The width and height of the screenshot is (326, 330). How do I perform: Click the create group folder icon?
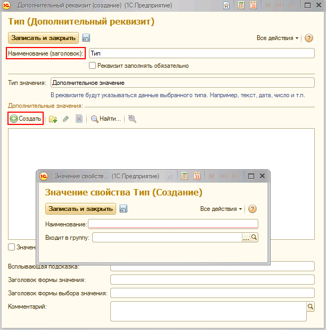(x=53, y=119)
